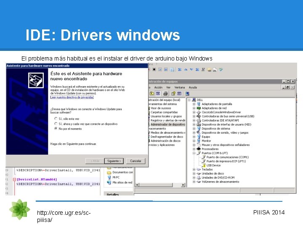Image resolution: width=303 pixels, height=227 pixels.
Task: Click the up-one-level folder icon in console toolbar
Action: [152, 94]
